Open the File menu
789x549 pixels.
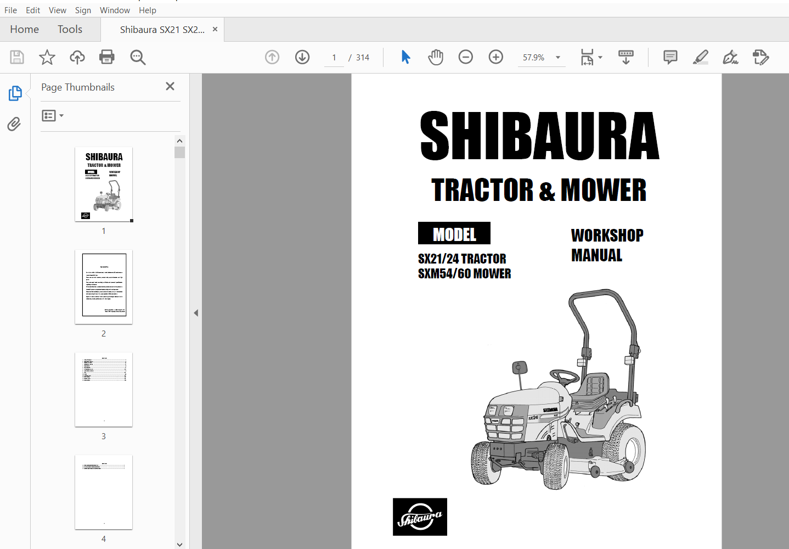pos(10,10)
